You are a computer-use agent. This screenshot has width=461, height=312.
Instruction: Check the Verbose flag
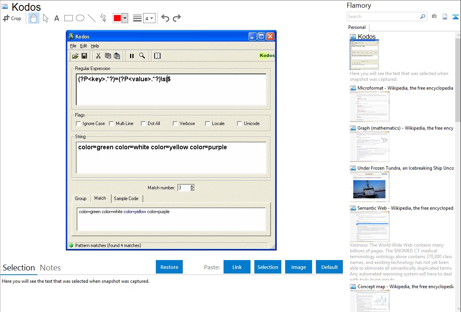click(x=175, y=123)
